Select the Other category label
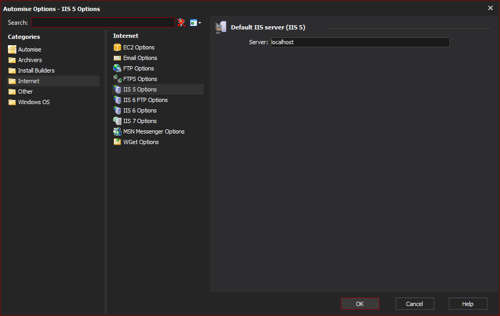Viewport: 500px width, 316px height. 25,91
